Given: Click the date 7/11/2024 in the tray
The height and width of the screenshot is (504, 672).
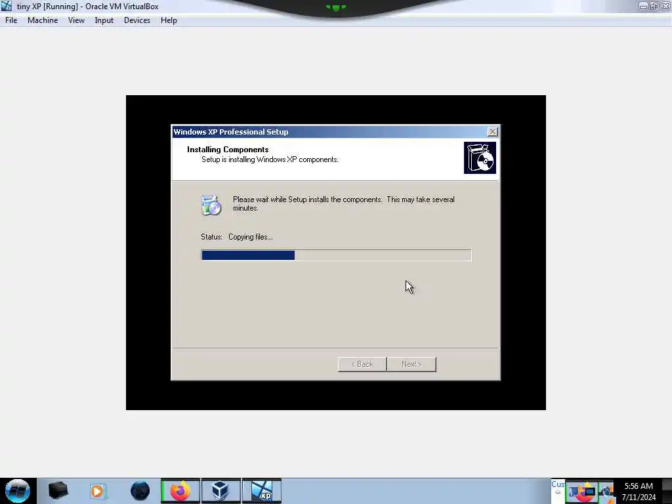Looking at the screenshot, I should 639,497.
